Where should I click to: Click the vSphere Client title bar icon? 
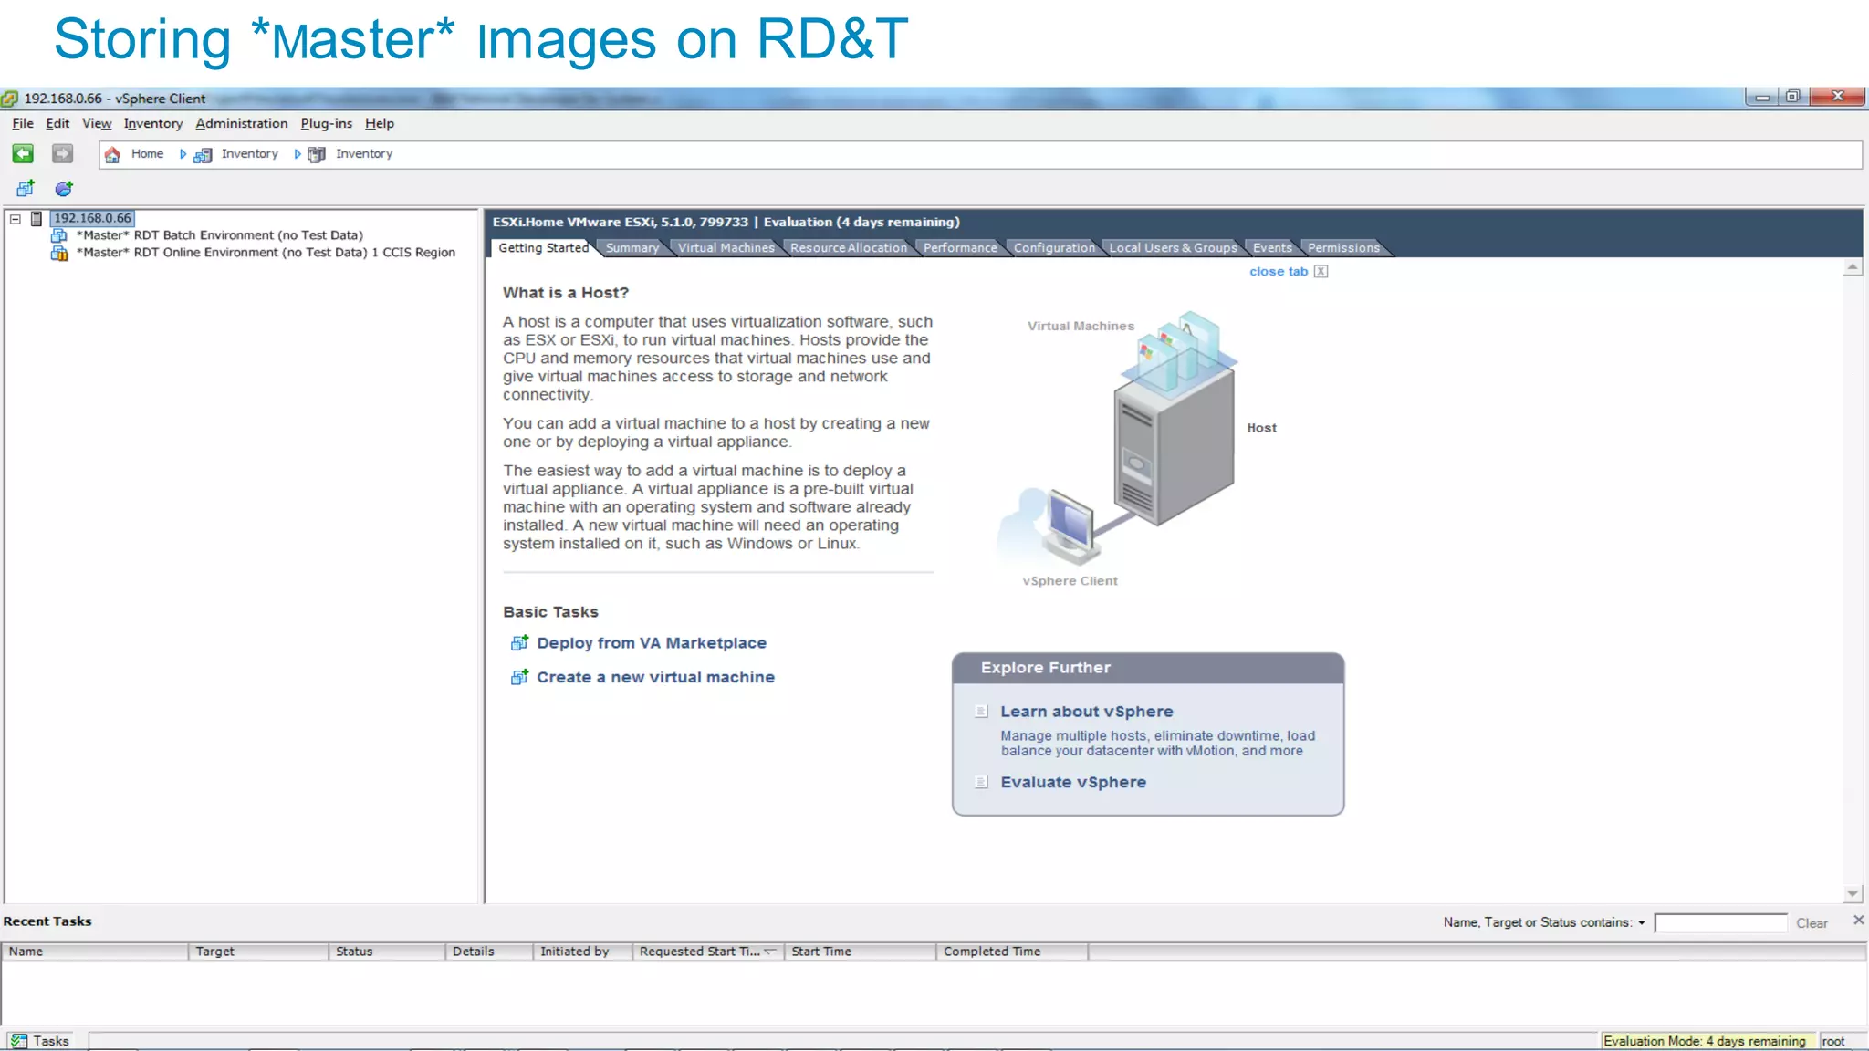10,99
